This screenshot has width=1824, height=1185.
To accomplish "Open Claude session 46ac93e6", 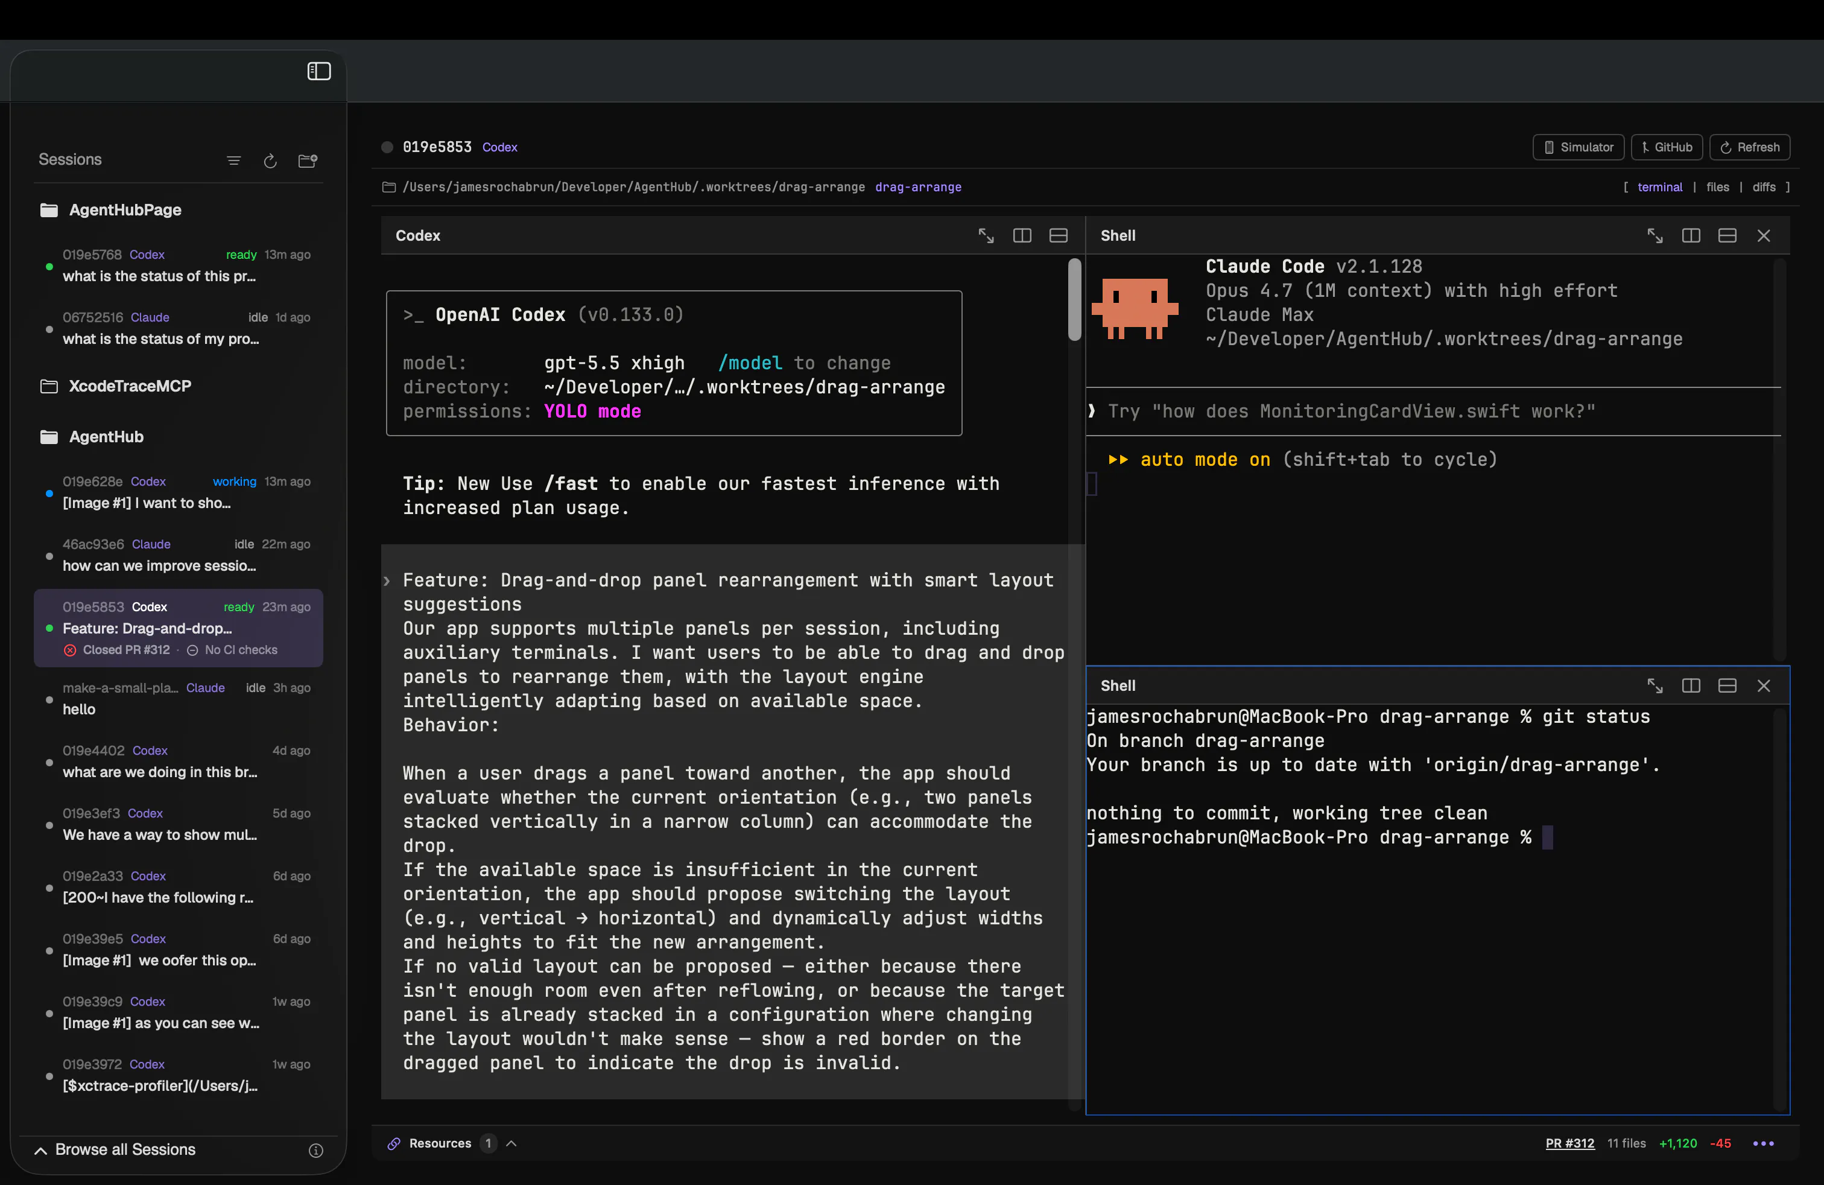I will [179, 555].
